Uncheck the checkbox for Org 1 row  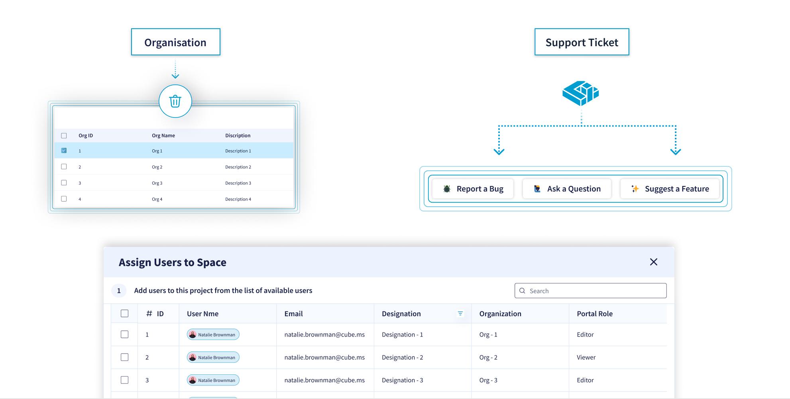tap(64, 151)
